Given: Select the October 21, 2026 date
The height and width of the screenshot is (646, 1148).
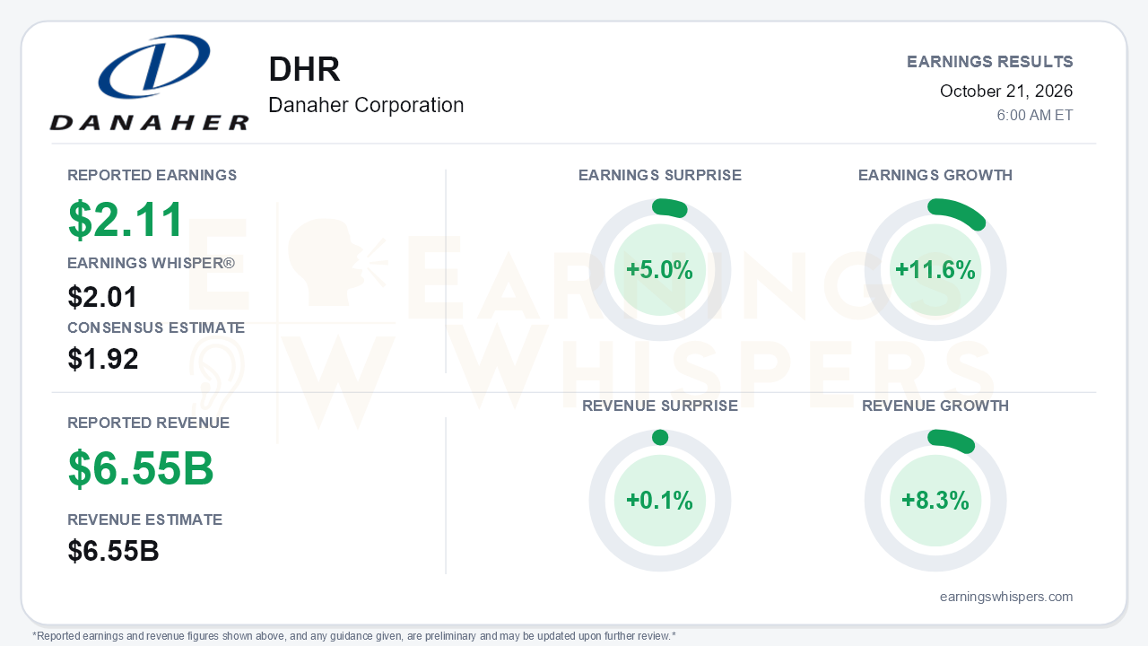Looking at the screenshot, I should click(1006, 91).
